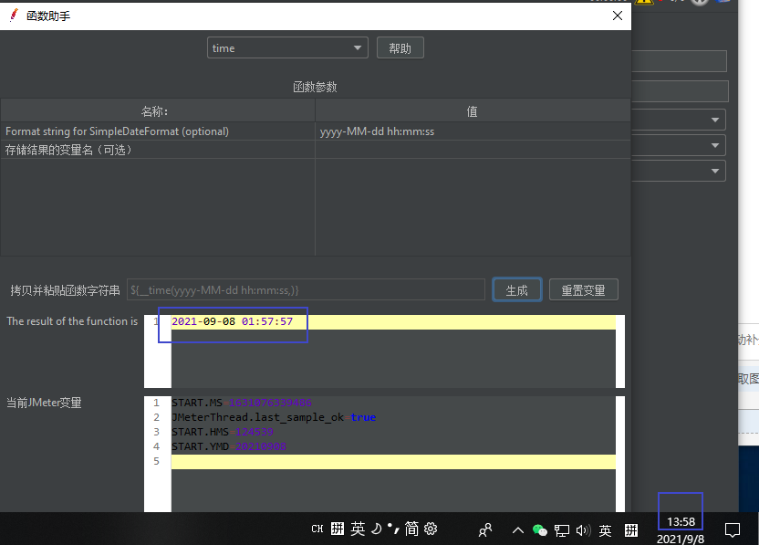
Task: Click the 函数助手 feather title icon
Action: [14, 16]
